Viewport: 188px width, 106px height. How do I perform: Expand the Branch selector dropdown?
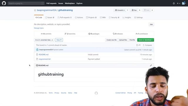click(44, 40)
